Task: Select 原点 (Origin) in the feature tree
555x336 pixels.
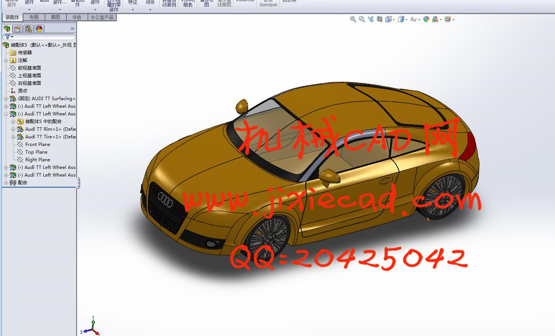Action: 23,91
